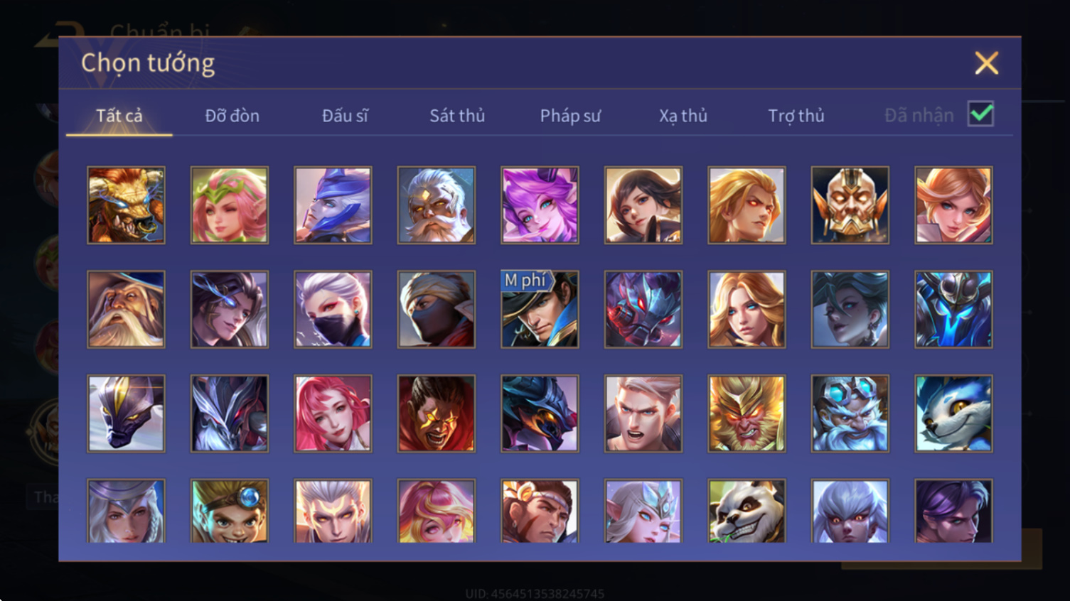The height and width of the screenshot is (601, 1070).
Task: Select the masked ninja with silver hair
Action: pos(333,309)
